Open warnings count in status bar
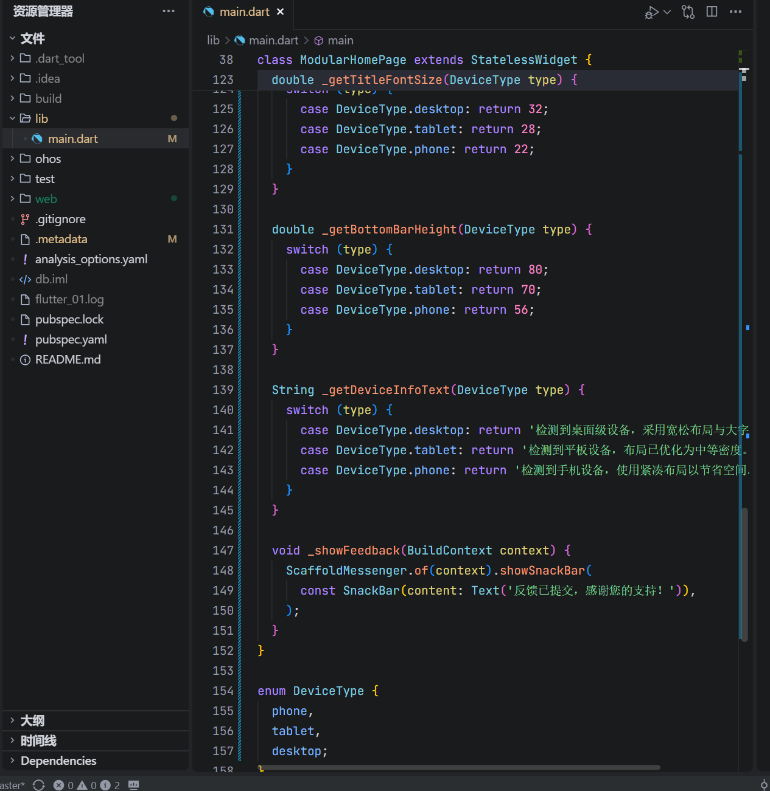This screenshot has height=791, width=770. pos(86,785)
